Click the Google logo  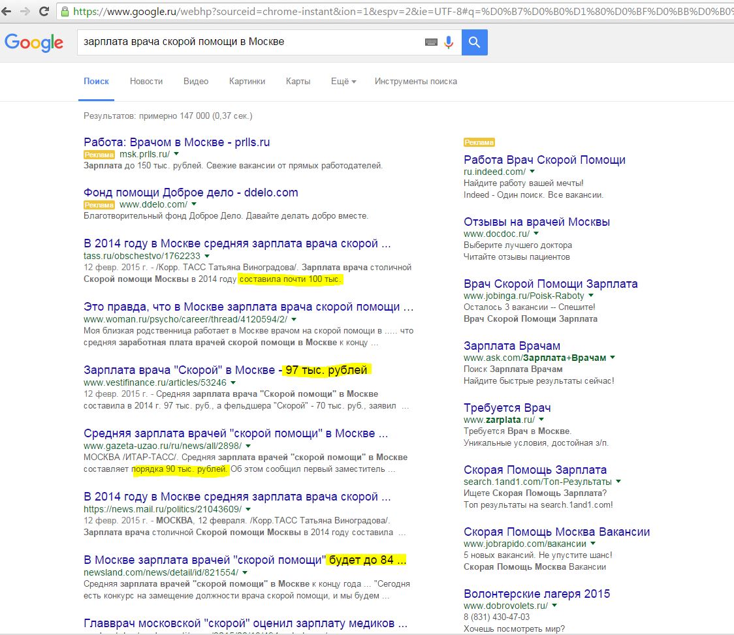point(34,42)
